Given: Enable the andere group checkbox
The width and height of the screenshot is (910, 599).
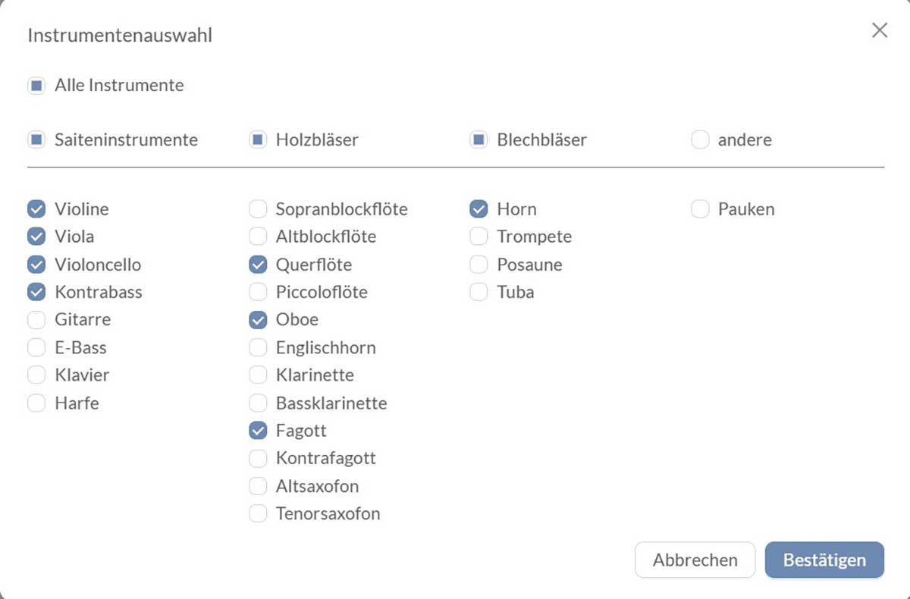Looking at the screenshot, I should click(x=700, y=140).
